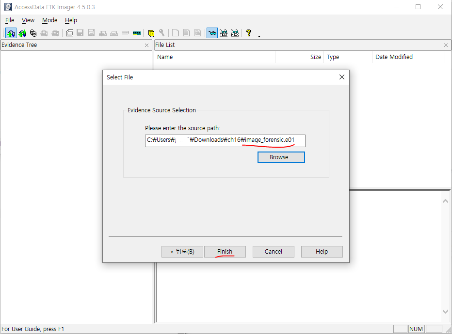This screenshot has width=452, height=334.
Task: Minimize the FTK Imager window
Action: click(x=396, y=7)
